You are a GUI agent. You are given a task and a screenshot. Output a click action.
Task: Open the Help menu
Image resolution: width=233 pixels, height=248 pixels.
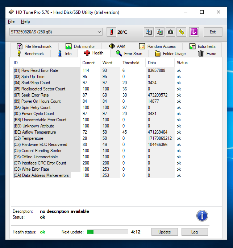(25, 21)
